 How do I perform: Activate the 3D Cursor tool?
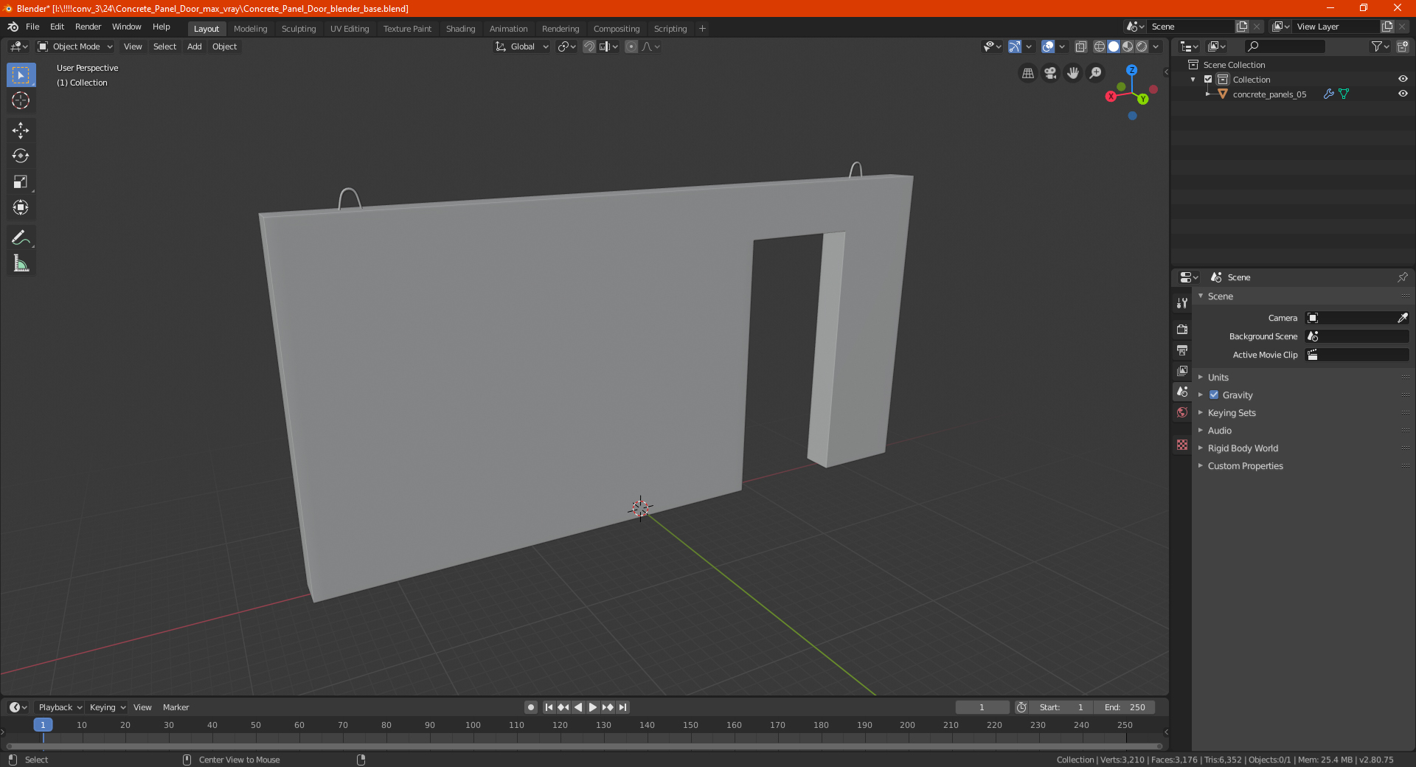coord(21,100)
